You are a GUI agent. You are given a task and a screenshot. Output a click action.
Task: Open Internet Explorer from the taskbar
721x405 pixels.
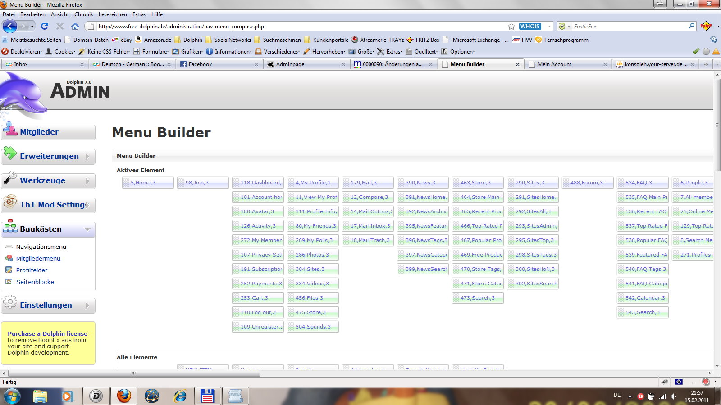click(180, 396)
